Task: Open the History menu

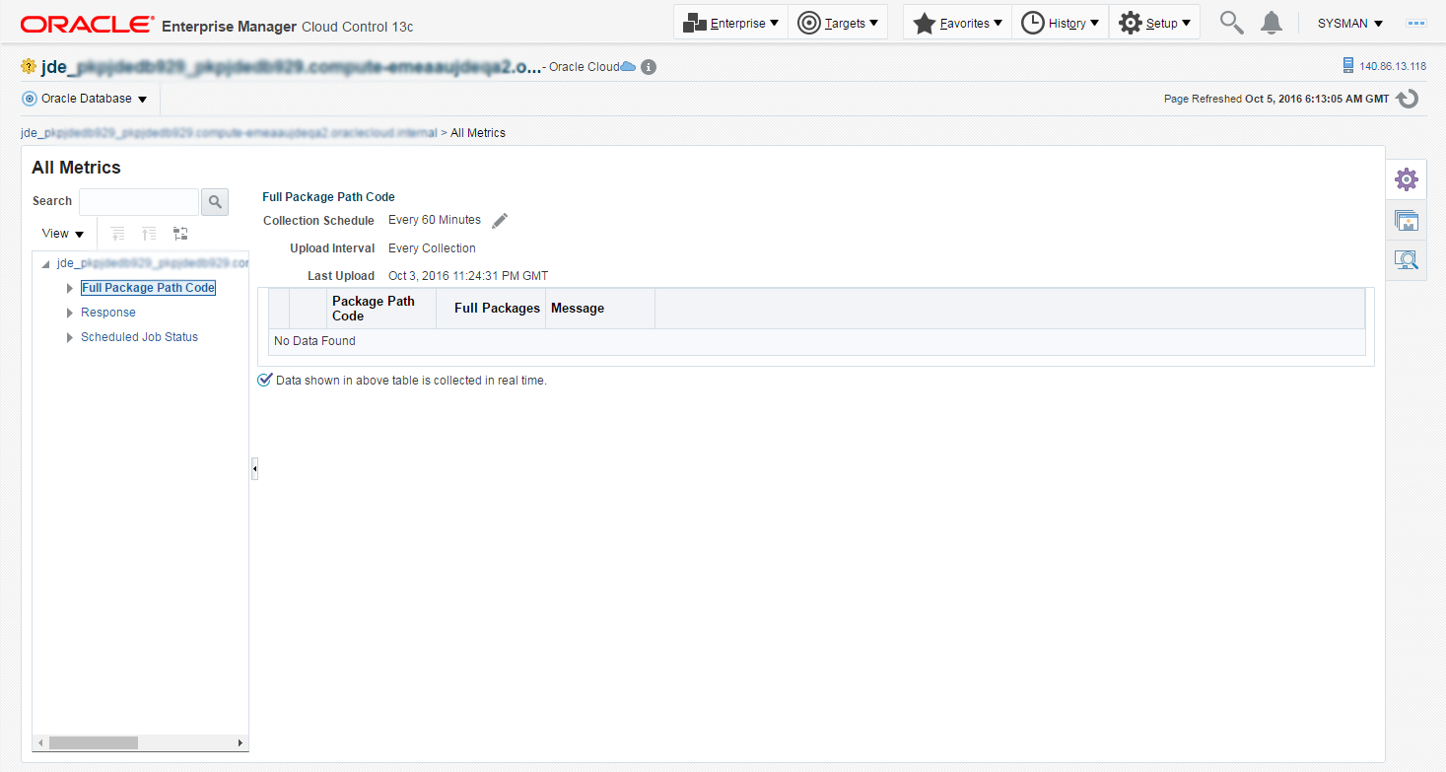Action: point(1060,23)
